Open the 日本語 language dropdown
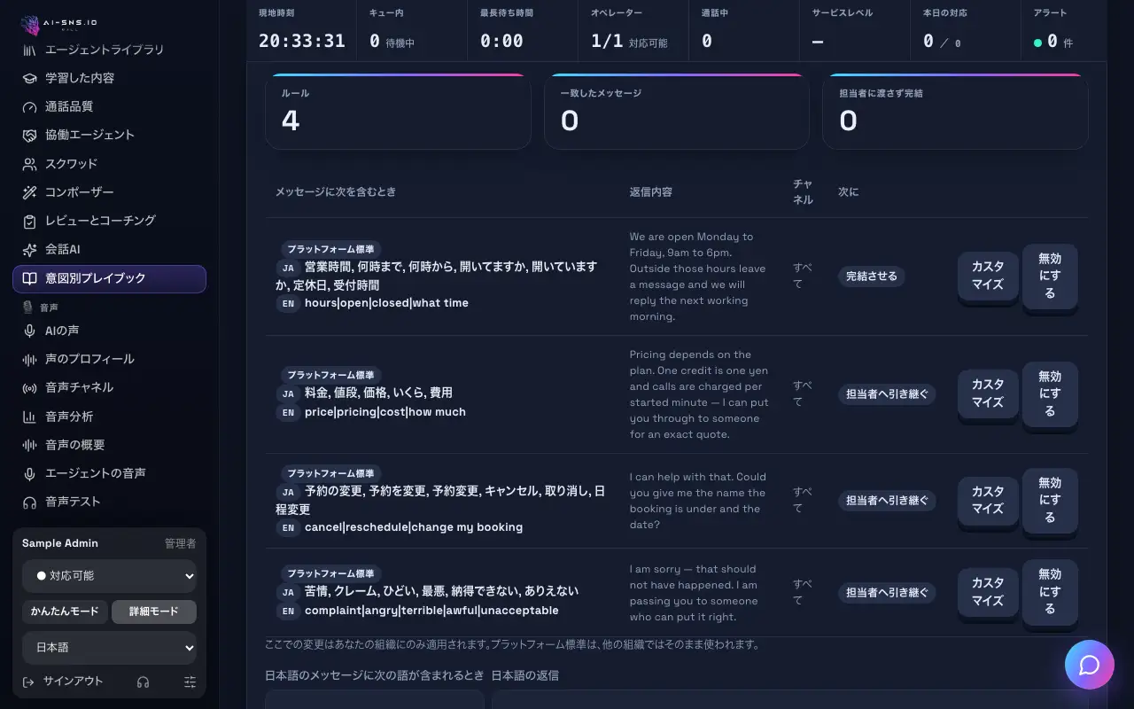 pos(109,648)
